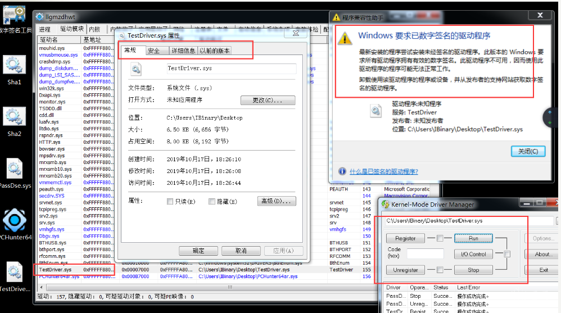
Task: Click the round widget with blue and green arrows
Action: 551,117
